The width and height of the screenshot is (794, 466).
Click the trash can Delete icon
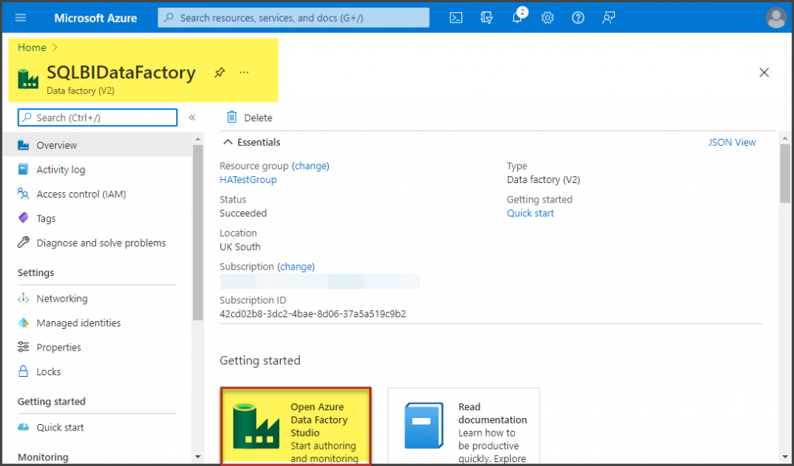pos(231,117)
